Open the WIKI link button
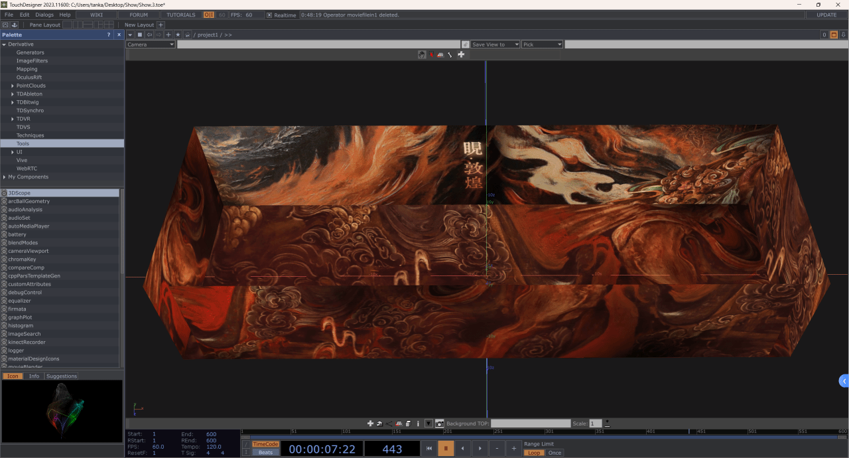Screen dimensions: 849x458 pyautogui.click(x=96, y=15)
